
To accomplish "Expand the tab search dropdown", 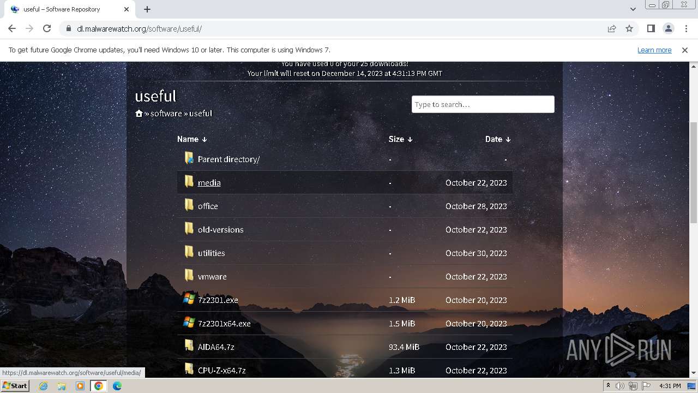I will point(633,9).
